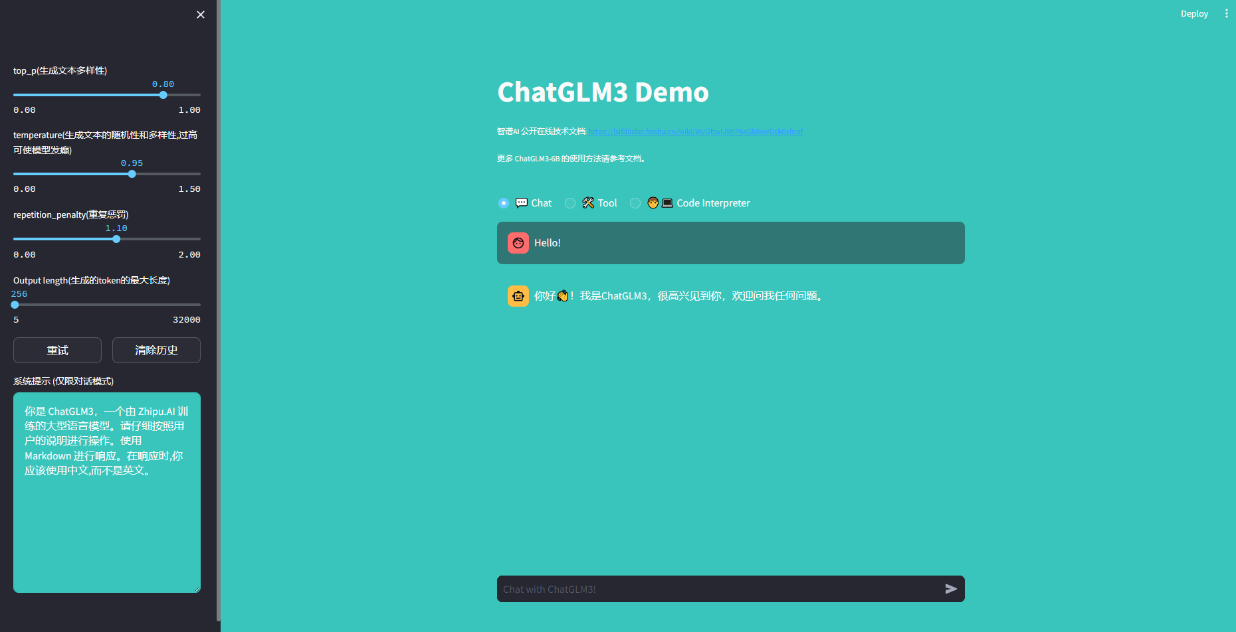Click the 清除历史 button
The width and height of the screenshot is (1236, 632).
point(156,350)
